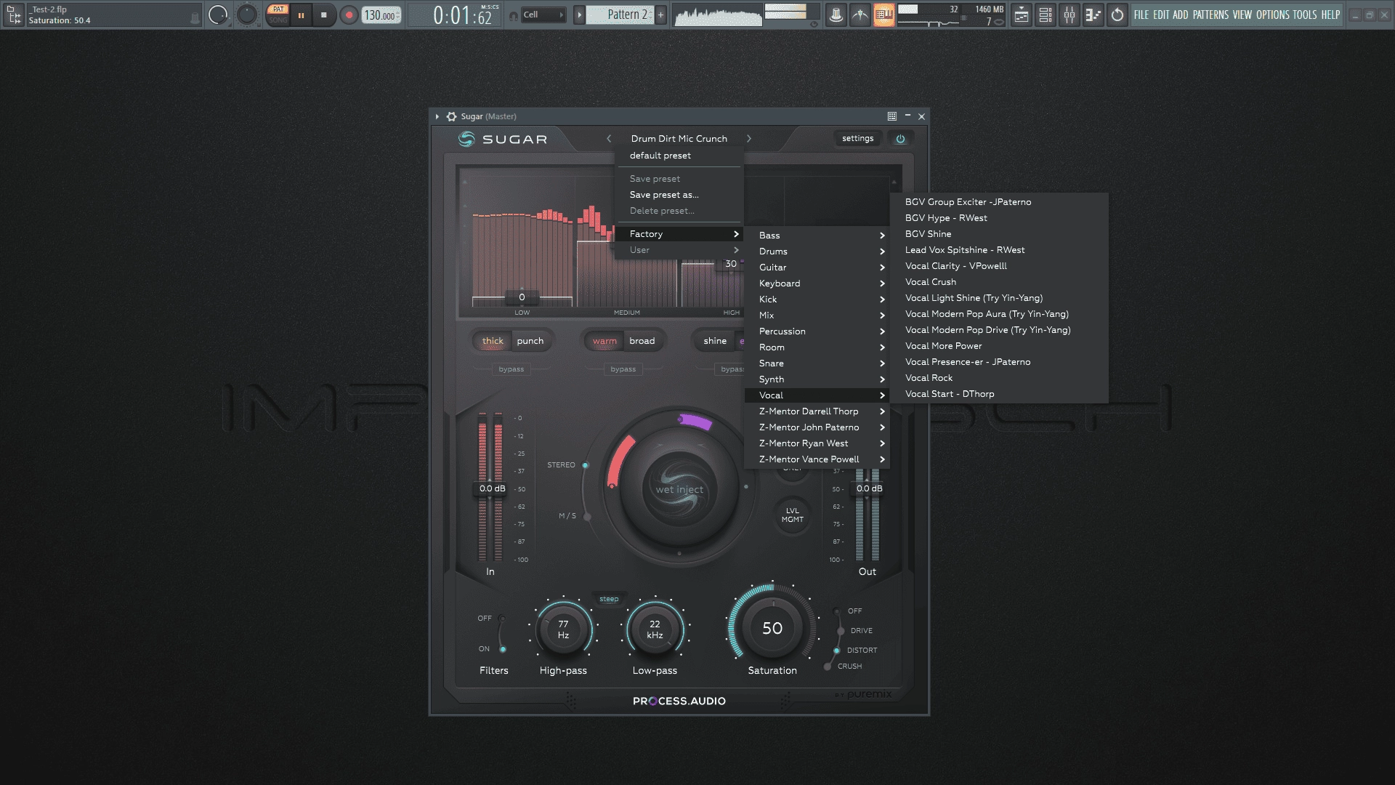Open the Playlist view icon
This screenshot has height=785, width=1395.
(1022, 15)
